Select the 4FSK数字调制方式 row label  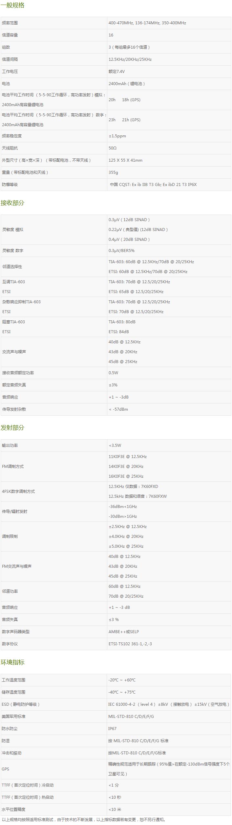(x=18, y=492)
